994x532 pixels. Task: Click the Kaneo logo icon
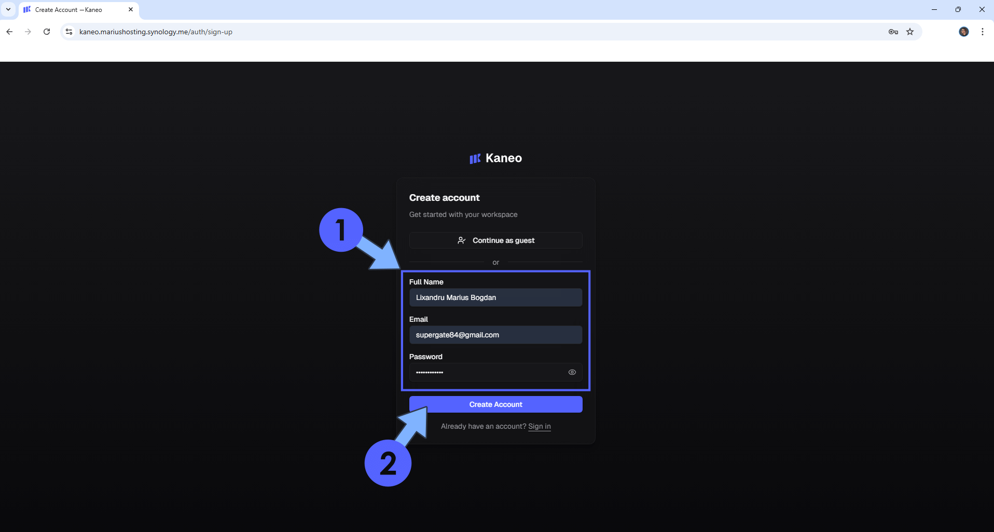point(475,159)
